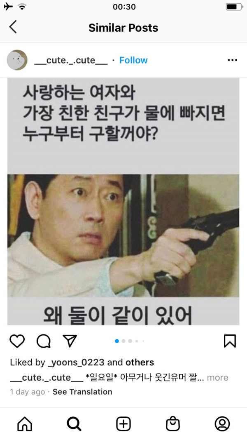Tap See Translation link

(82, 392)
